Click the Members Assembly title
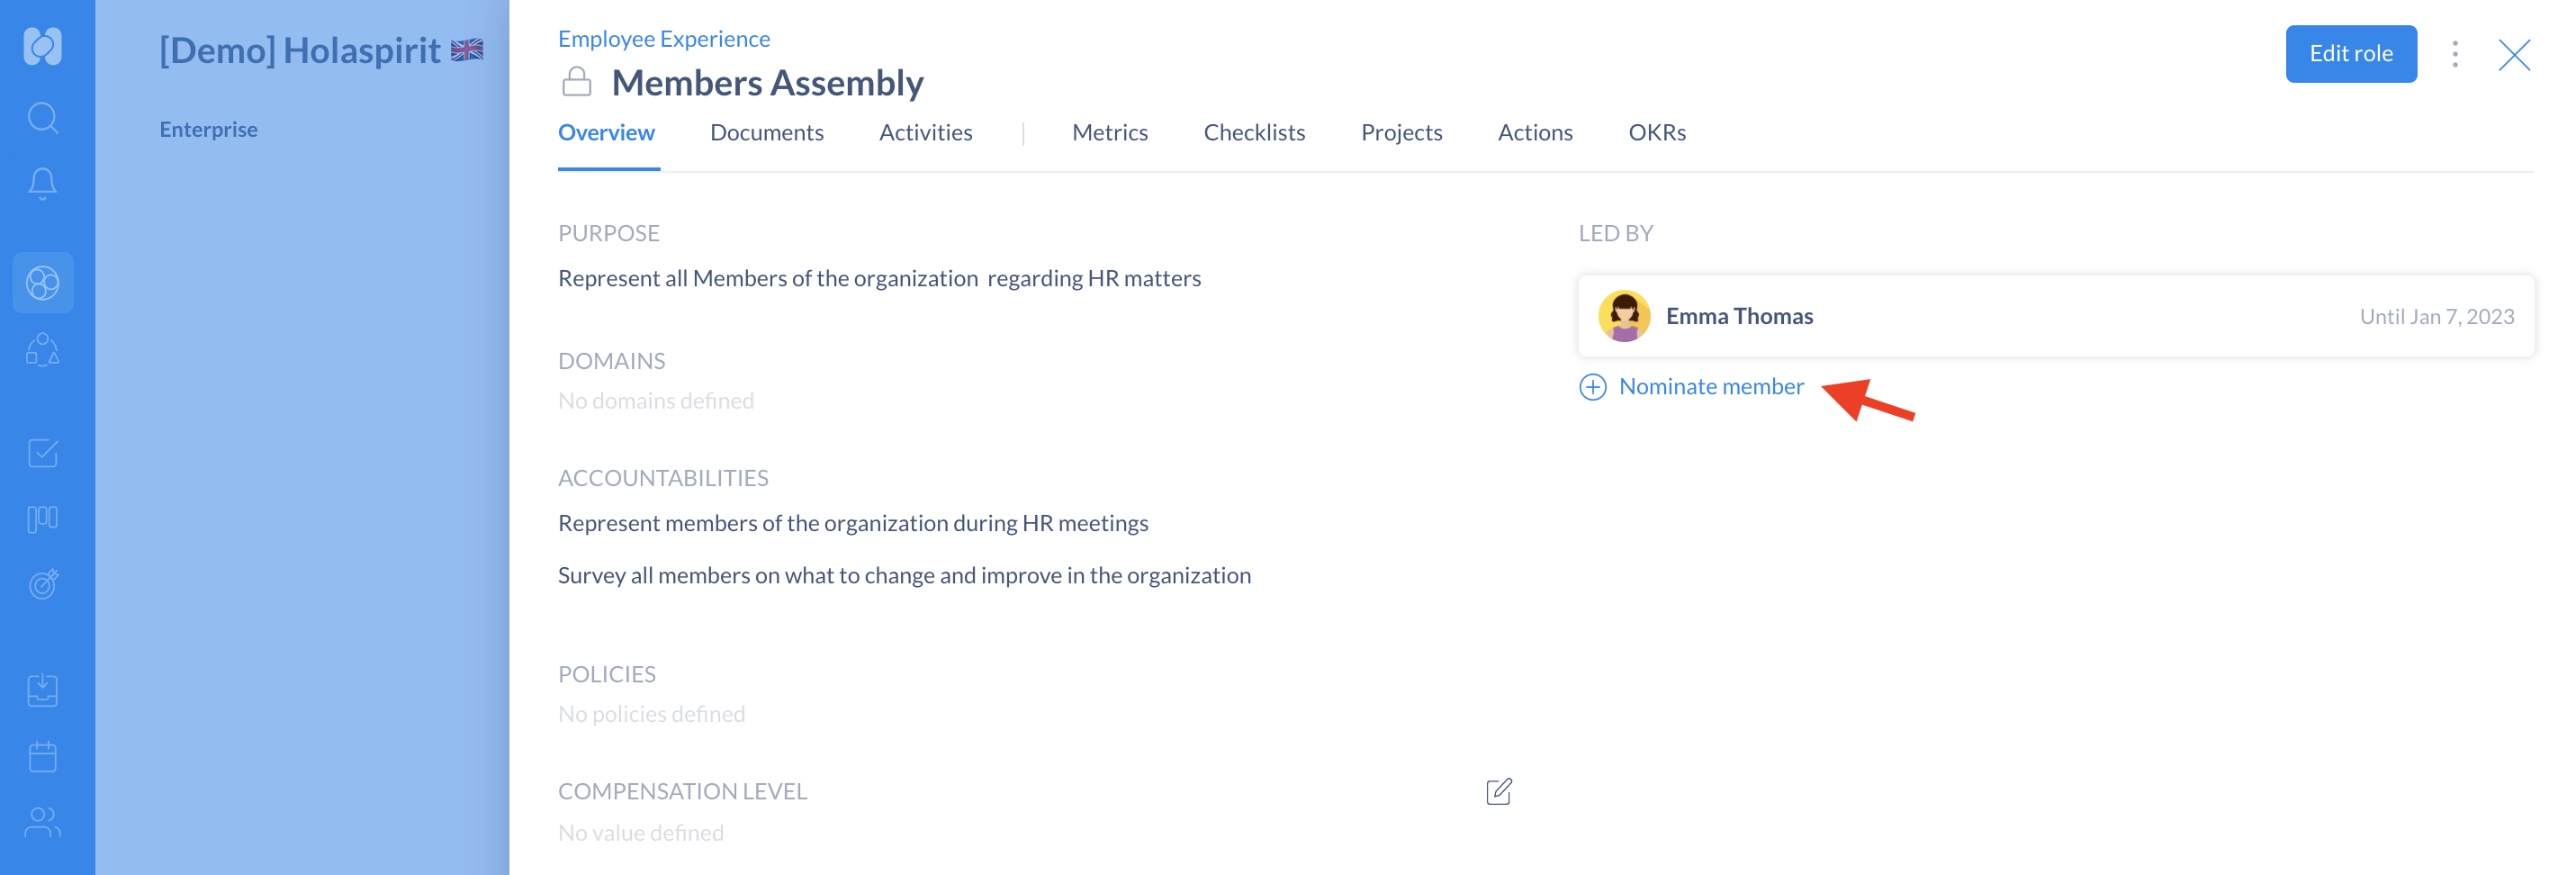This screenshot has width=2576, height=875. click(x=767, y=82)
